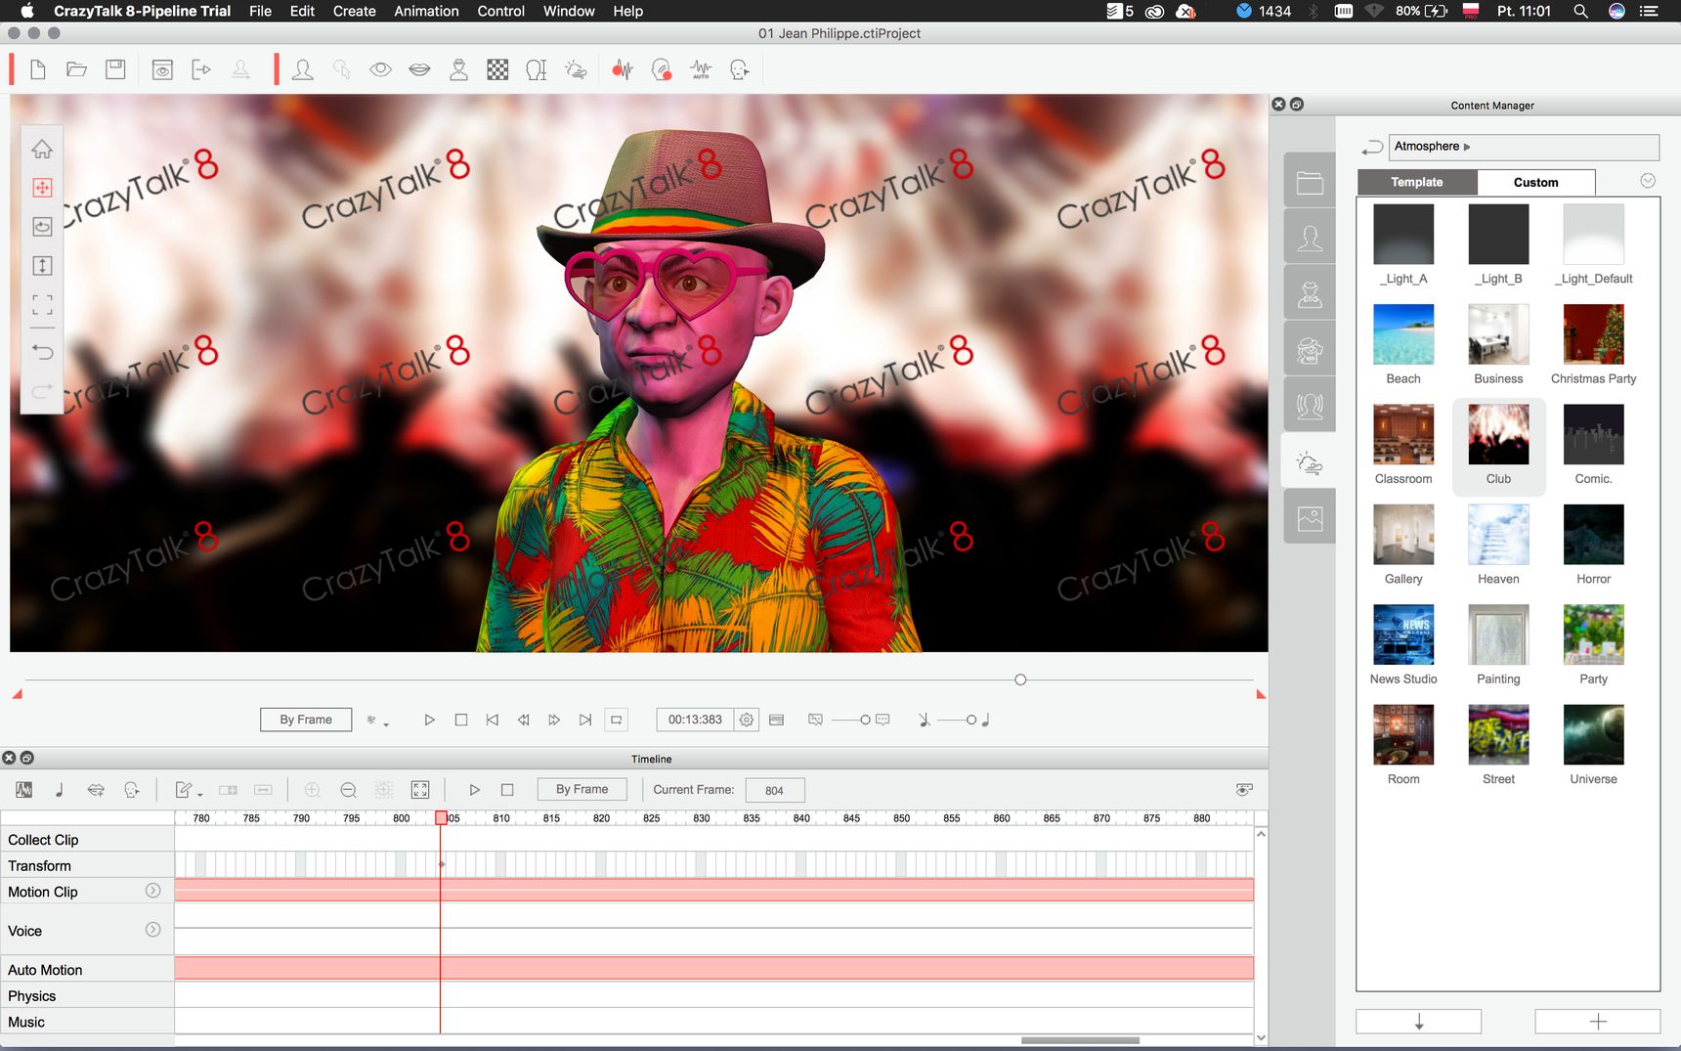This screenshot has width=1681, height=1051.
Task: Click the actor accessory person icon
Action: coord(458,69)
